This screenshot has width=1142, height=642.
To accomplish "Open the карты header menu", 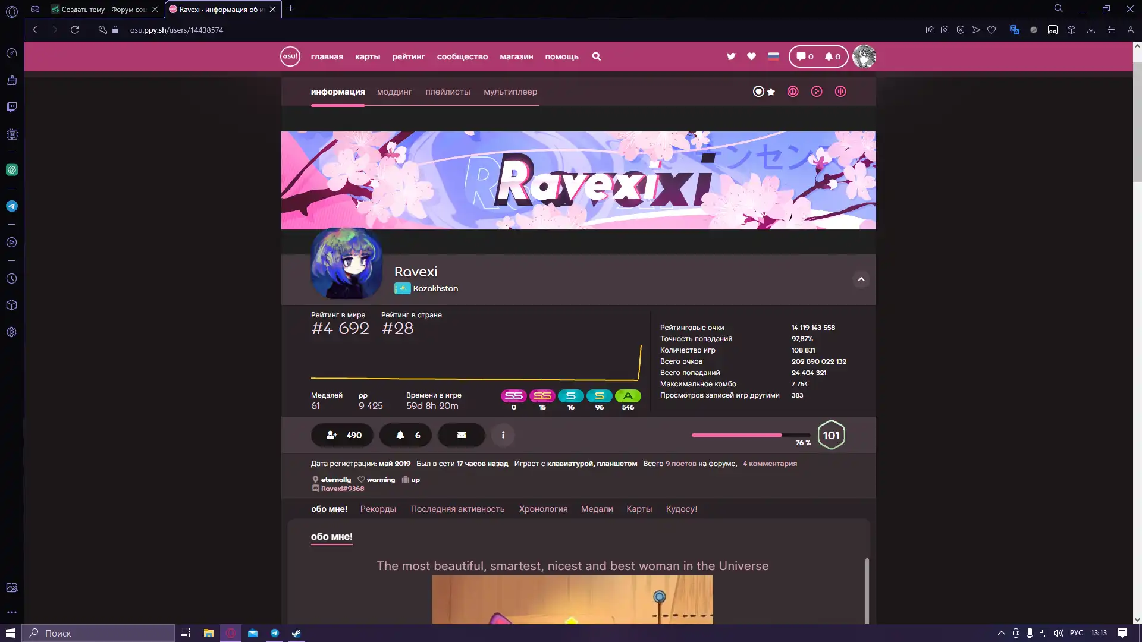I will click(368, 56).
